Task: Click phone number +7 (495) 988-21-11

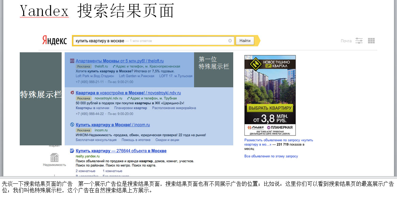Action: (90, 82)
